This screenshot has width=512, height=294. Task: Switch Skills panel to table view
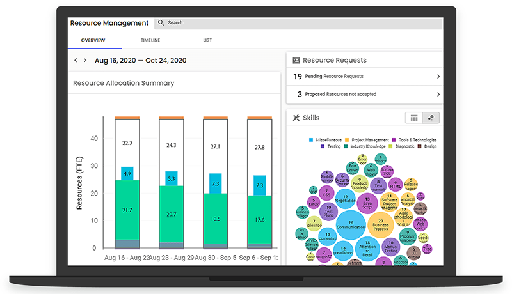click(413, 118)
